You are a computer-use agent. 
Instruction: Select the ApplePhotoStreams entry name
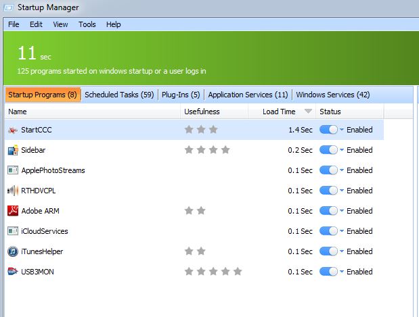[x=53, y=170]
